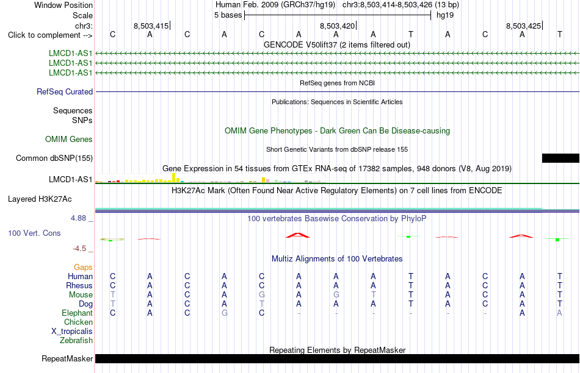Click the 'Click to complement -->' label
580x373 pixels.
(50, 35)
